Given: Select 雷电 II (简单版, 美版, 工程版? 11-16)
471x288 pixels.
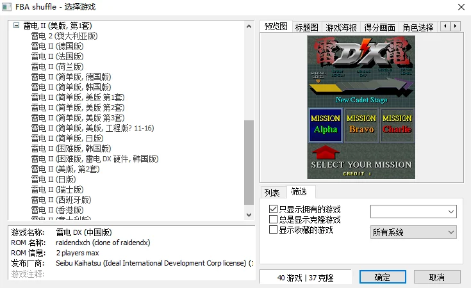Looking at the screenshot, I should pyautogui.click(x=92, y=128).
